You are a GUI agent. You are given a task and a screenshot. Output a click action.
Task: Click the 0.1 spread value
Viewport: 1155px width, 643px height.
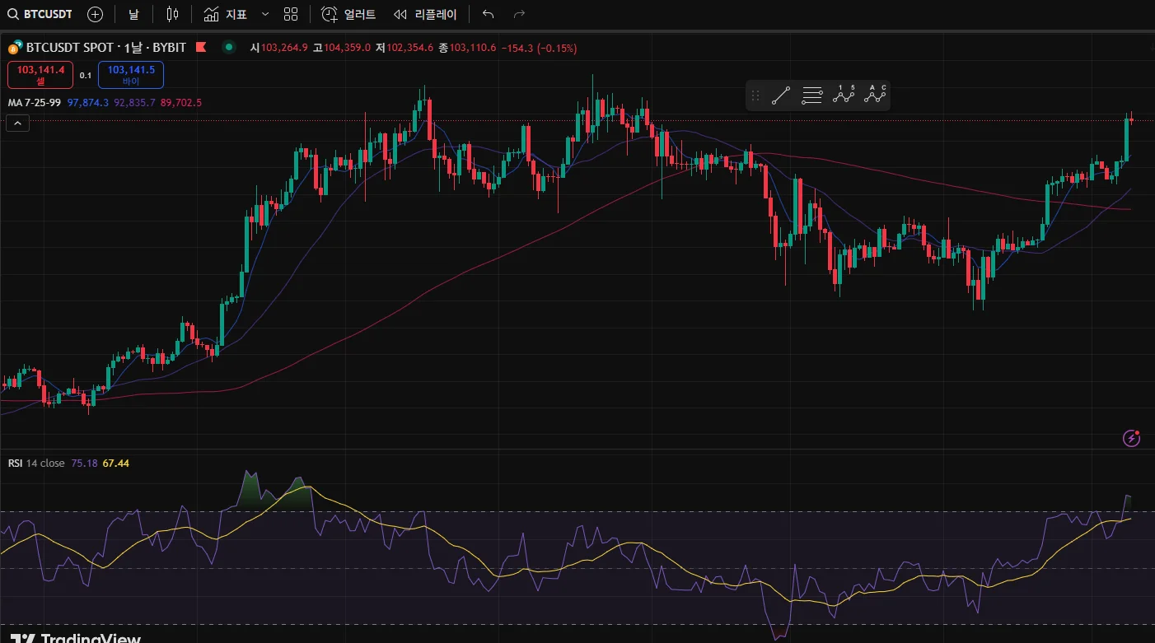(x=86, y=76)
